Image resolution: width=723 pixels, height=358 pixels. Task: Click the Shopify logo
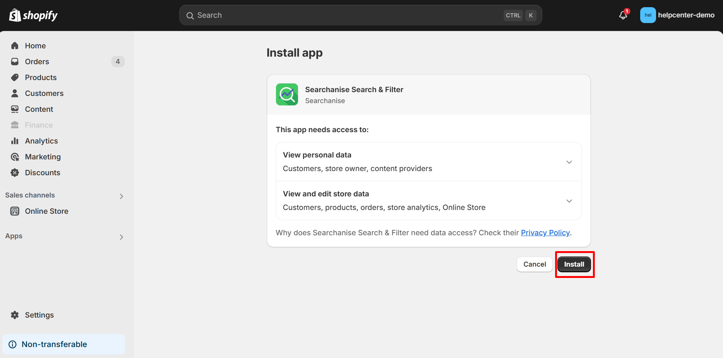[x=33, y=15]
